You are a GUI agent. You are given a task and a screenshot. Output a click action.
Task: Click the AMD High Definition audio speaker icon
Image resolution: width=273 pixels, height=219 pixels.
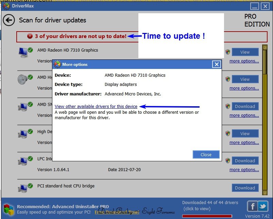pyautogui.click(x=23, y=79)
